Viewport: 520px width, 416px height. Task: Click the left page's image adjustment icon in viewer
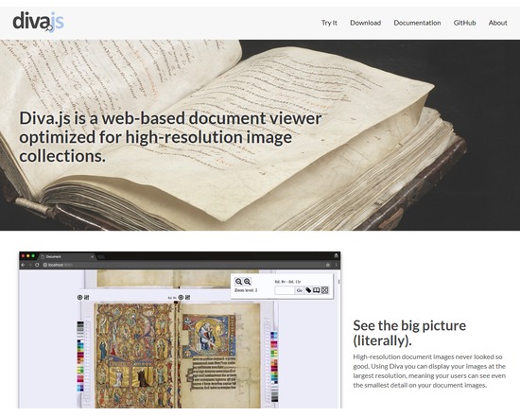point(87,297)
